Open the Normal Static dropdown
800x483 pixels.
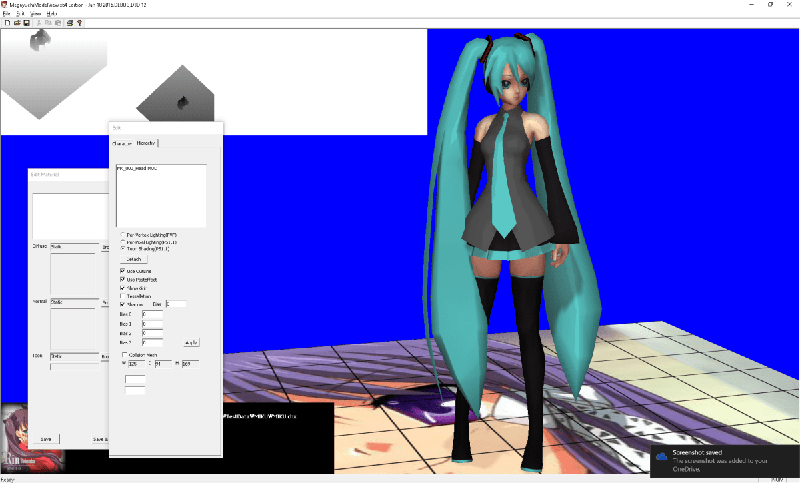pos(73,302)
